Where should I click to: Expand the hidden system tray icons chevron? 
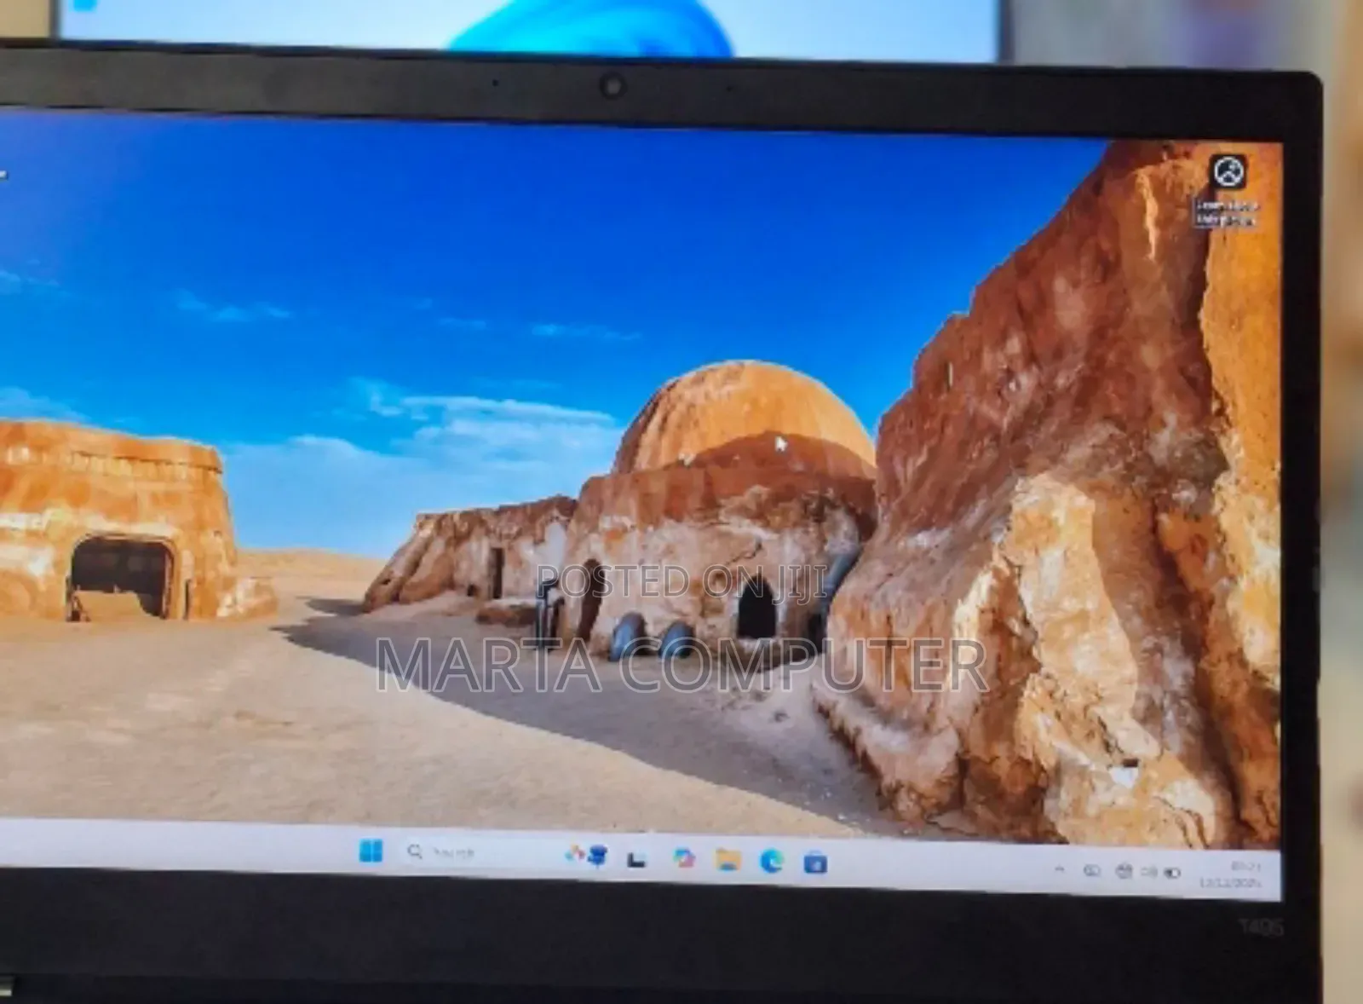tap(1060, 868)
